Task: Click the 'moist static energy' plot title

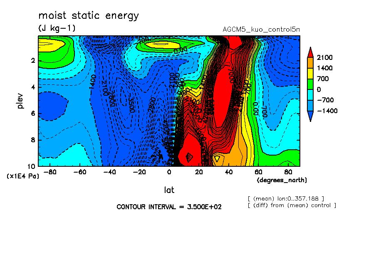Action: [89, 16]
